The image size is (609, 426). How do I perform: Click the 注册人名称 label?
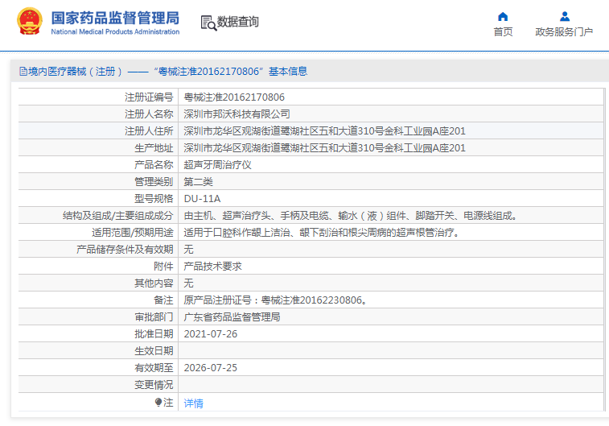click(x=149, y=114)
